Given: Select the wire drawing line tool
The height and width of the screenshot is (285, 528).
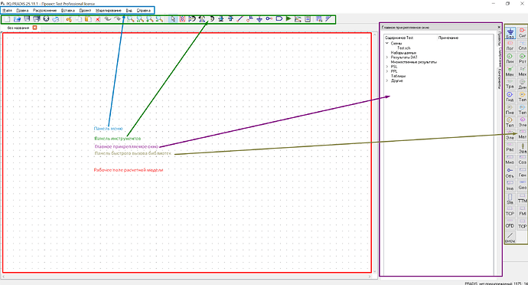Looking at the screenshot, I should pos(240,19).
